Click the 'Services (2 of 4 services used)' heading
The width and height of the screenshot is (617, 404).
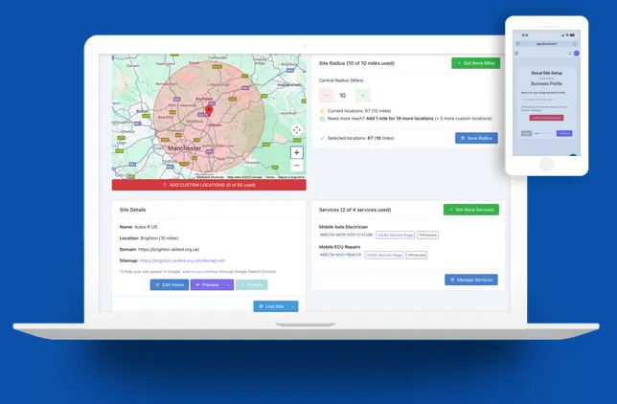[354, 210]
